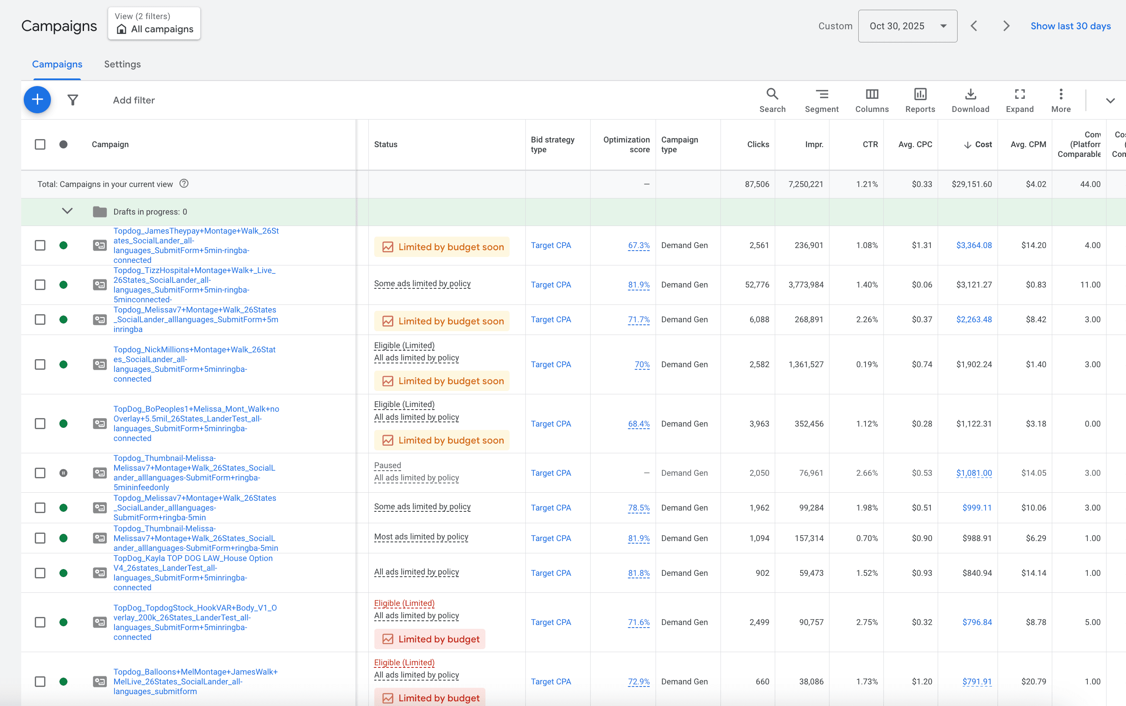Click the paused status dot on the Thumbnail-Melissa campaign
Image resolution: width=1126 pixels, height=706 pixels.
click(x=64, y=472)
